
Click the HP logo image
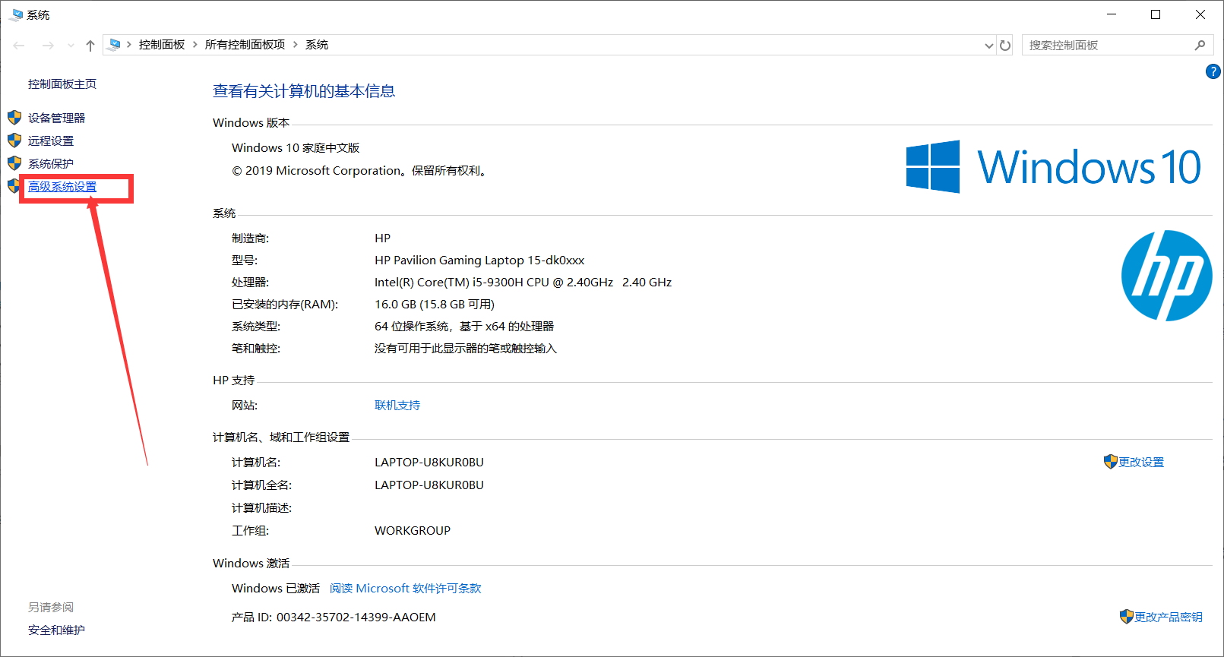pyautogui.click(x=1166, y=276)
